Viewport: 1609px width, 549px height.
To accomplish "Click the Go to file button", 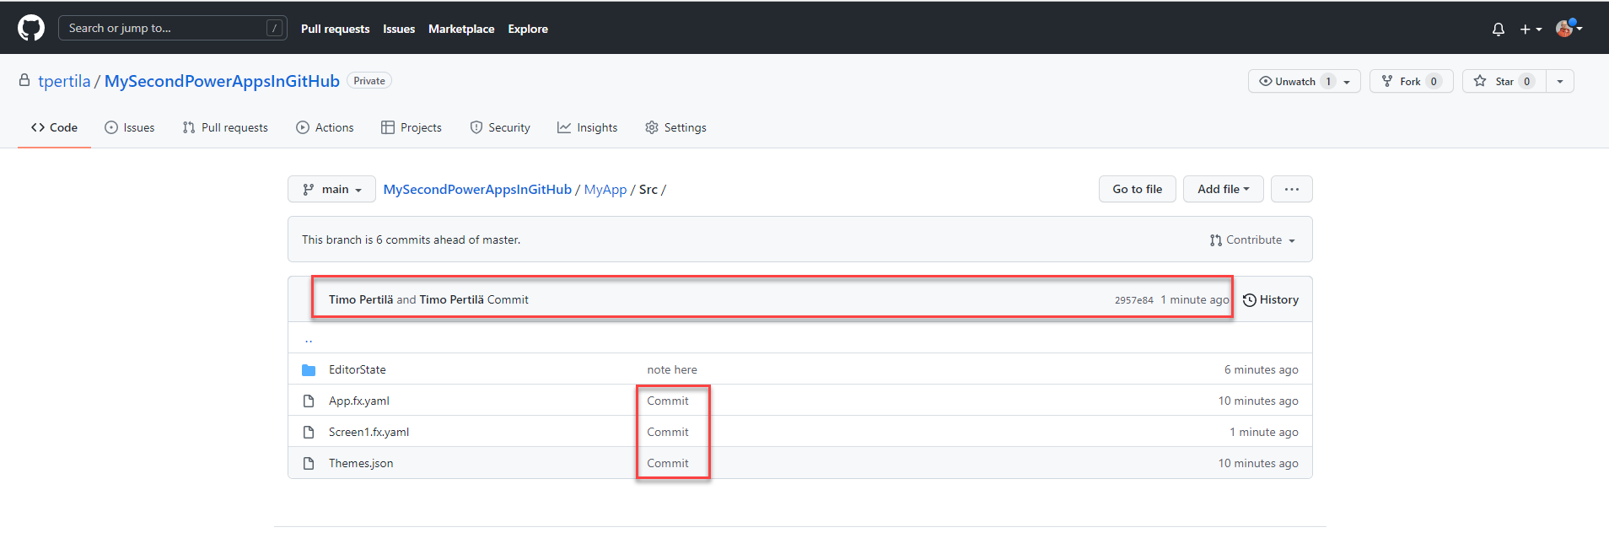I will coord(1137,190).
